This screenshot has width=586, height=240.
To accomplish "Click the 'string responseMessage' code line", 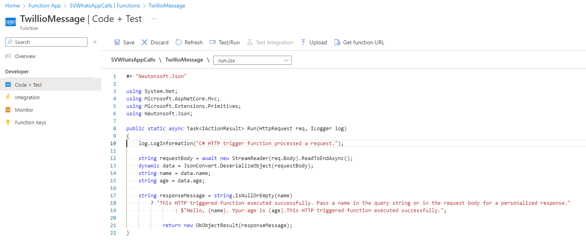I will coord(215,195).
